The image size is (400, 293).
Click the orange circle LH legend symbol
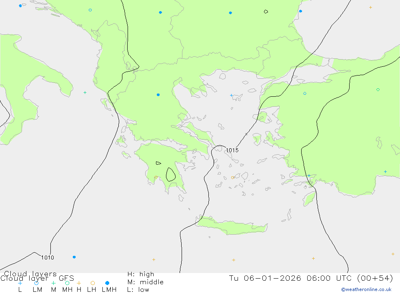click(x=93, y=283)
